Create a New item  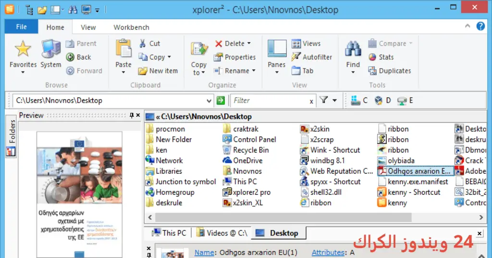click(158, 71)
